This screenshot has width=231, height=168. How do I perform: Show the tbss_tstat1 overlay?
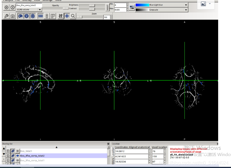tap(18, 151)
